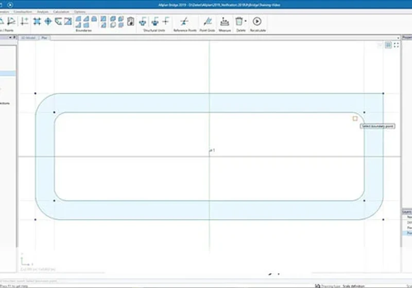Viewport: 412px width, 288px height.
Task: Open the view tab list dropdown arrow
Action: (399, 38)
